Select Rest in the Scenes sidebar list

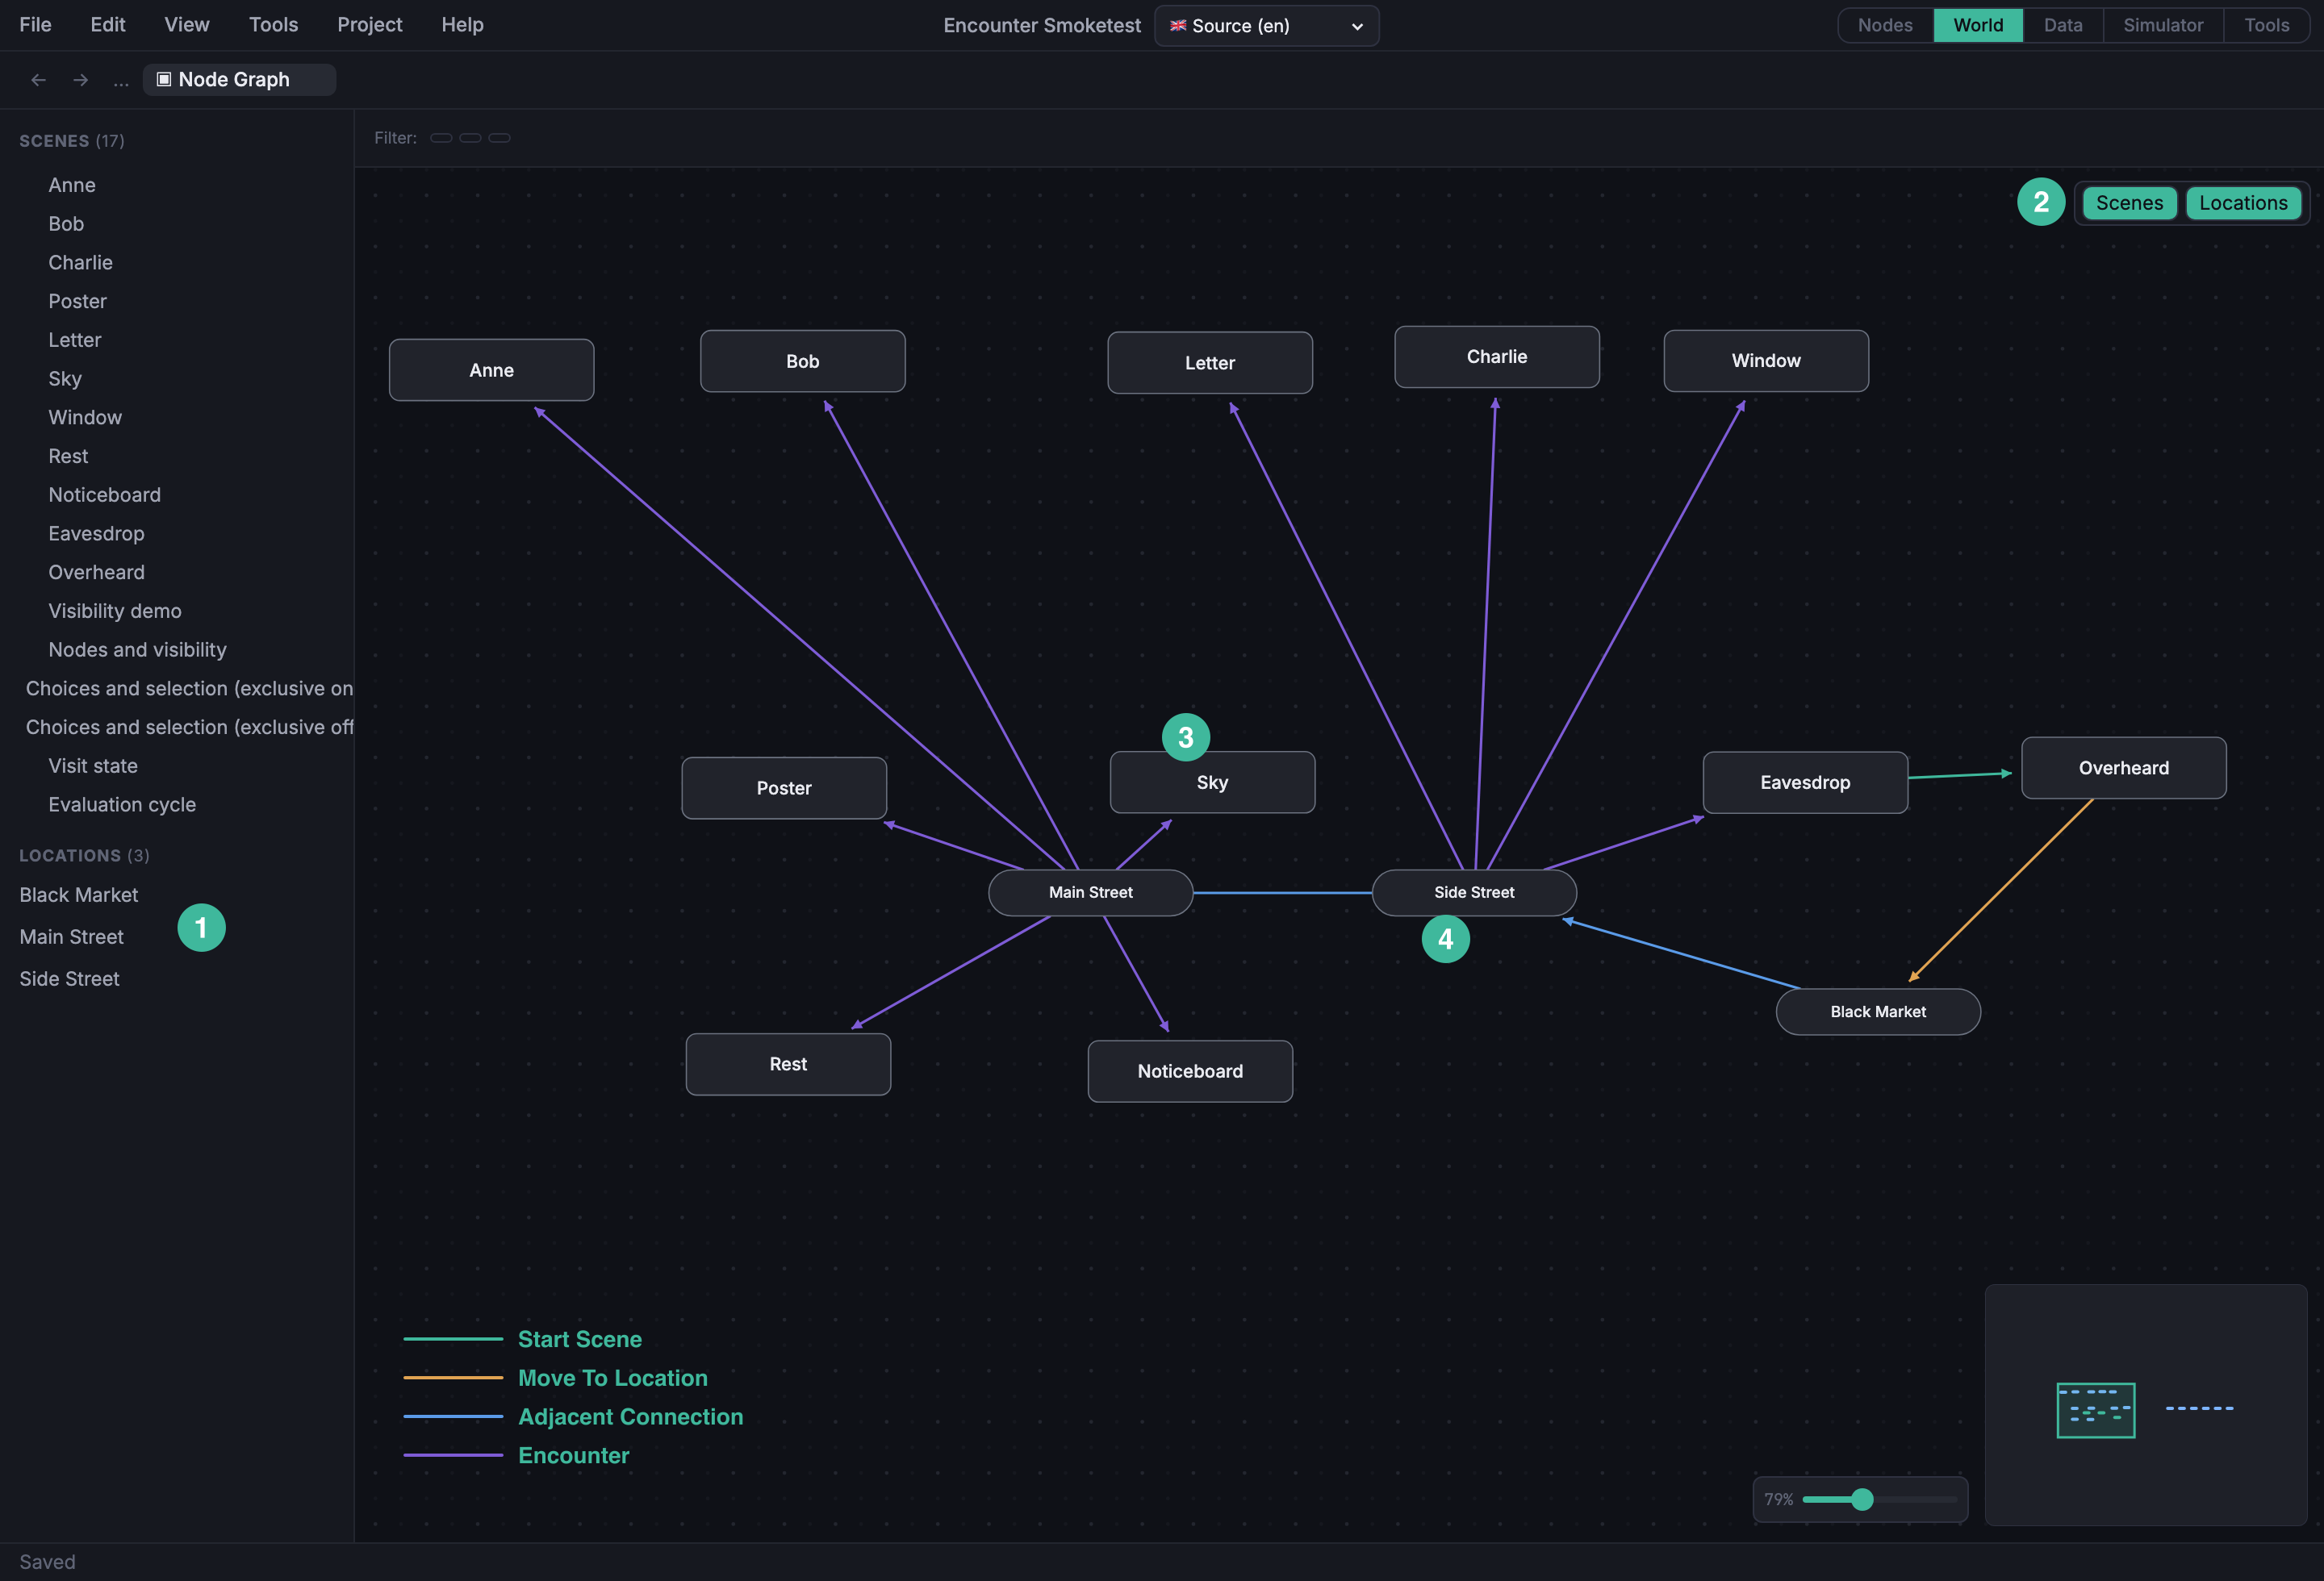click(x=68, y=457)
